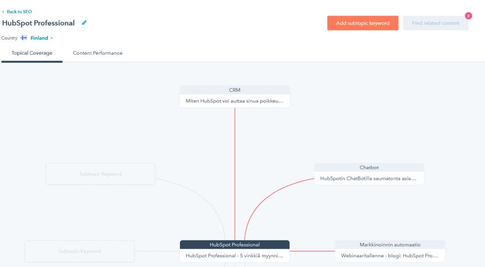Open the Finland country dropdown

tap(41, 38)
